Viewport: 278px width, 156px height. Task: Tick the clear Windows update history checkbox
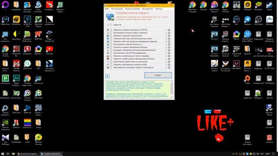point(111,47)
